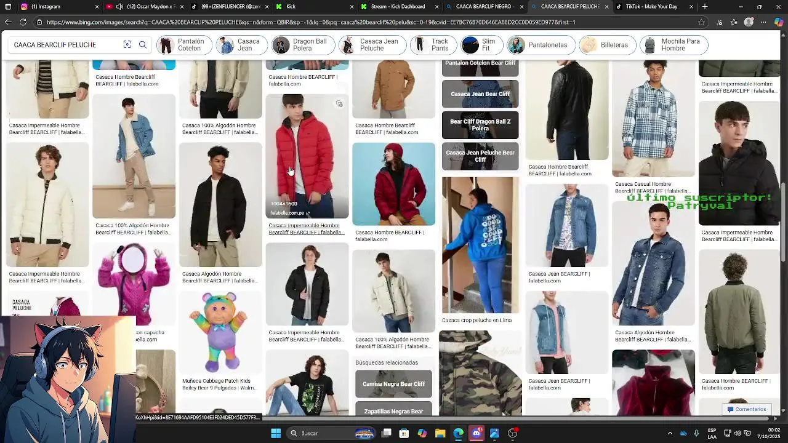
Task: Open Task View on taskbar
Action: click(x=387, y=433)
